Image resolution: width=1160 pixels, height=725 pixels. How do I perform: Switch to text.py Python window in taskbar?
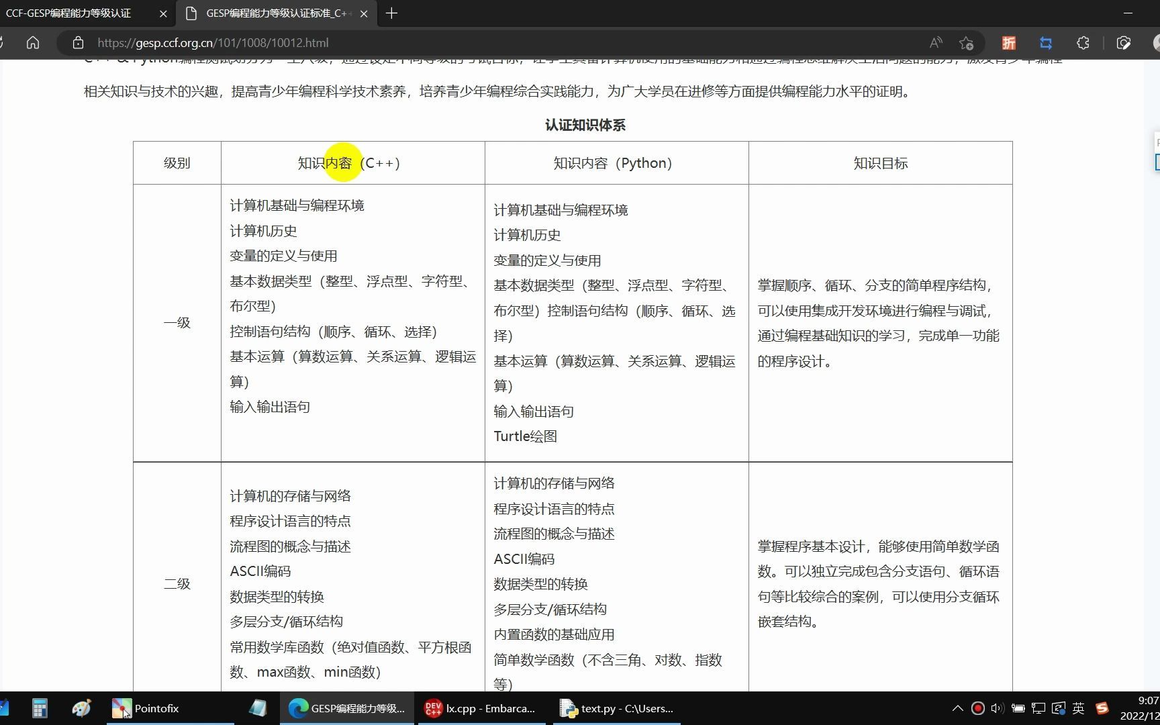point(616,708)
